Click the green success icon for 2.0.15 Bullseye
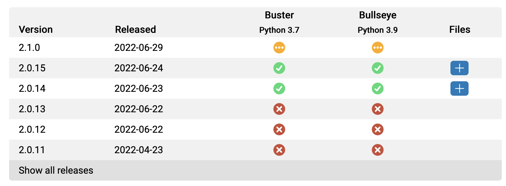The image size is (506, 186). (x=377, y=68)
